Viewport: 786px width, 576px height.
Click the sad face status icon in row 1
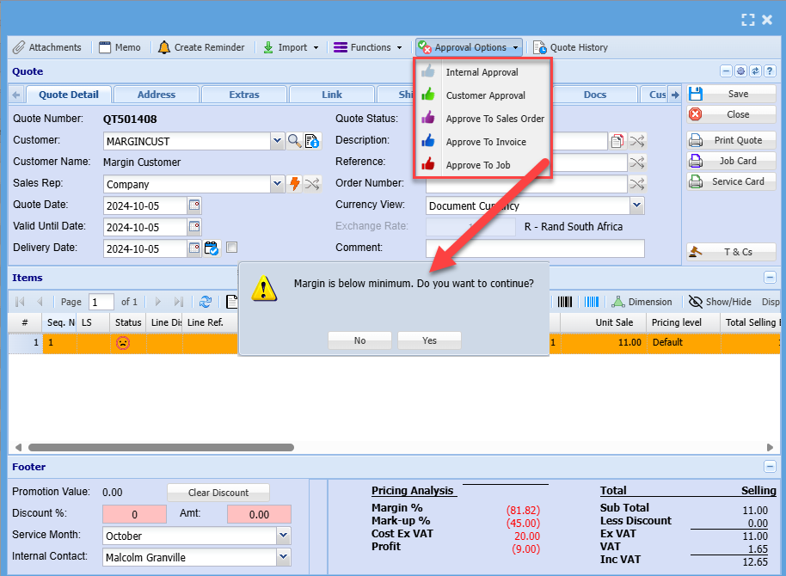123,343
